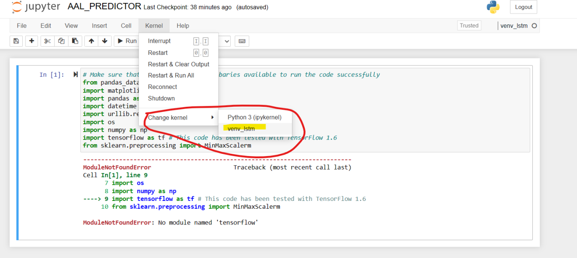Select Restart & Run All
Image resolution: width=577 pixels, height=258 pixels.
[171, 75]
